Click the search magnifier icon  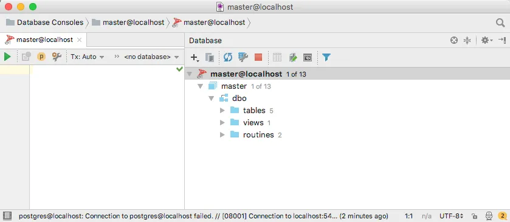pyautogui.click(x=500, y=23)
